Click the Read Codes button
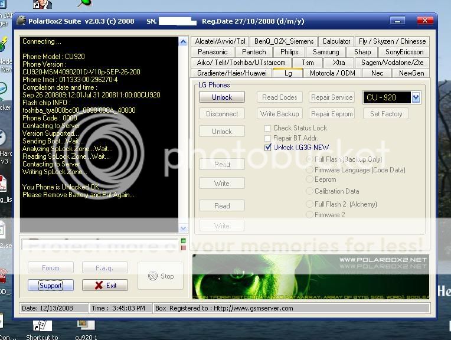This screenshot has width=451, height=340. point(280,97)
